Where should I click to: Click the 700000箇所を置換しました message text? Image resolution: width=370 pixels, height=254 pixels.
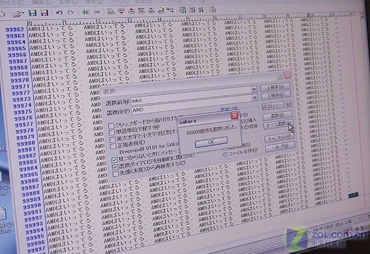click(x=211, y=131)
